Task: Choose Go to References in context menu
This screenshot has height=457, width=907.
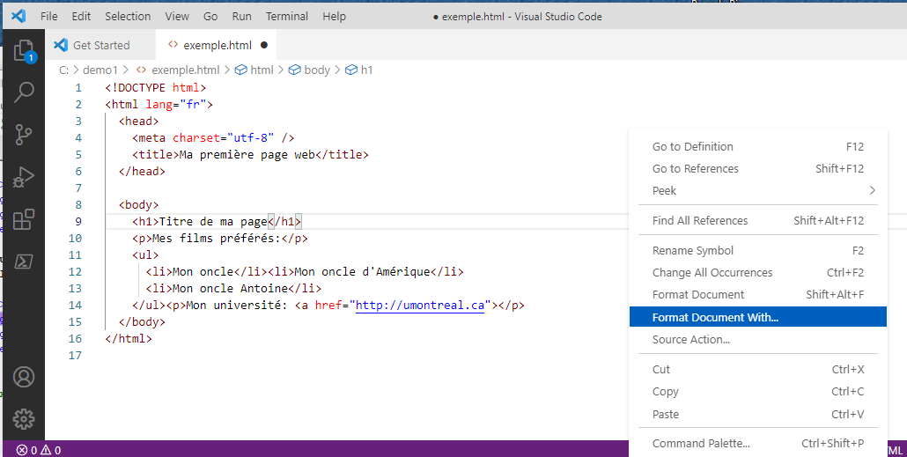Action: (x=758, y=168)
